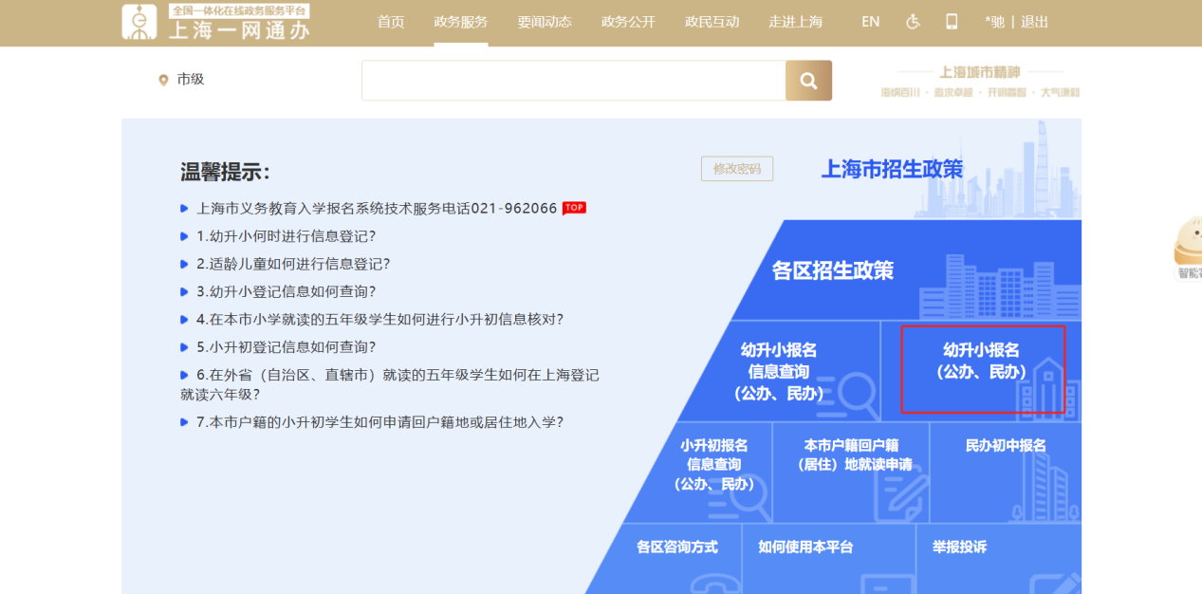Click into the site search input field
Screen dimensions: 1202x594
573,81
